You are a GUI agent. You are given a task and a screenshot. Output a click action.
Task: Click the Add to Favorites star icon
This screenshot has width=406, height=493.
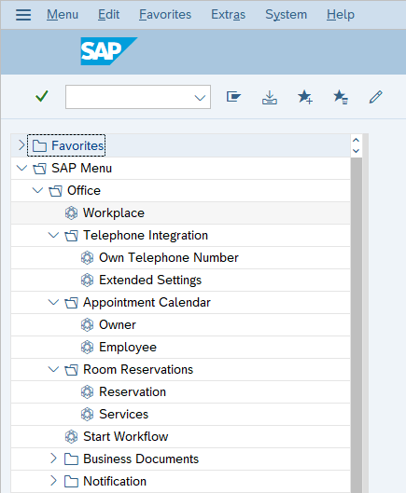[x=305, y=97]
